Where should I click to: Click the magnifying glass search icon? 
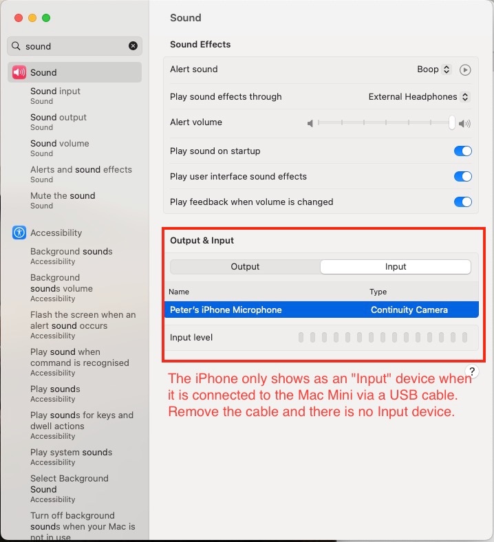tap(16, 46)
